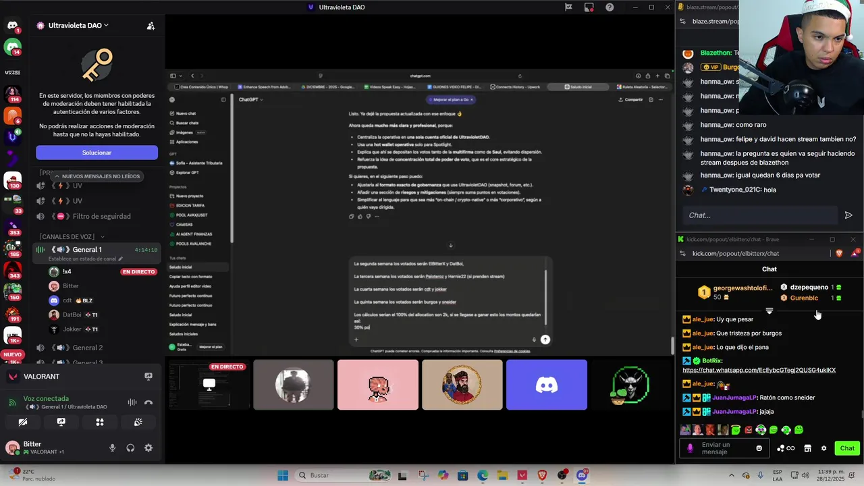Send the ChatGPT prompt with arrow button
864x486 pixels.
(x=545, y=340)
